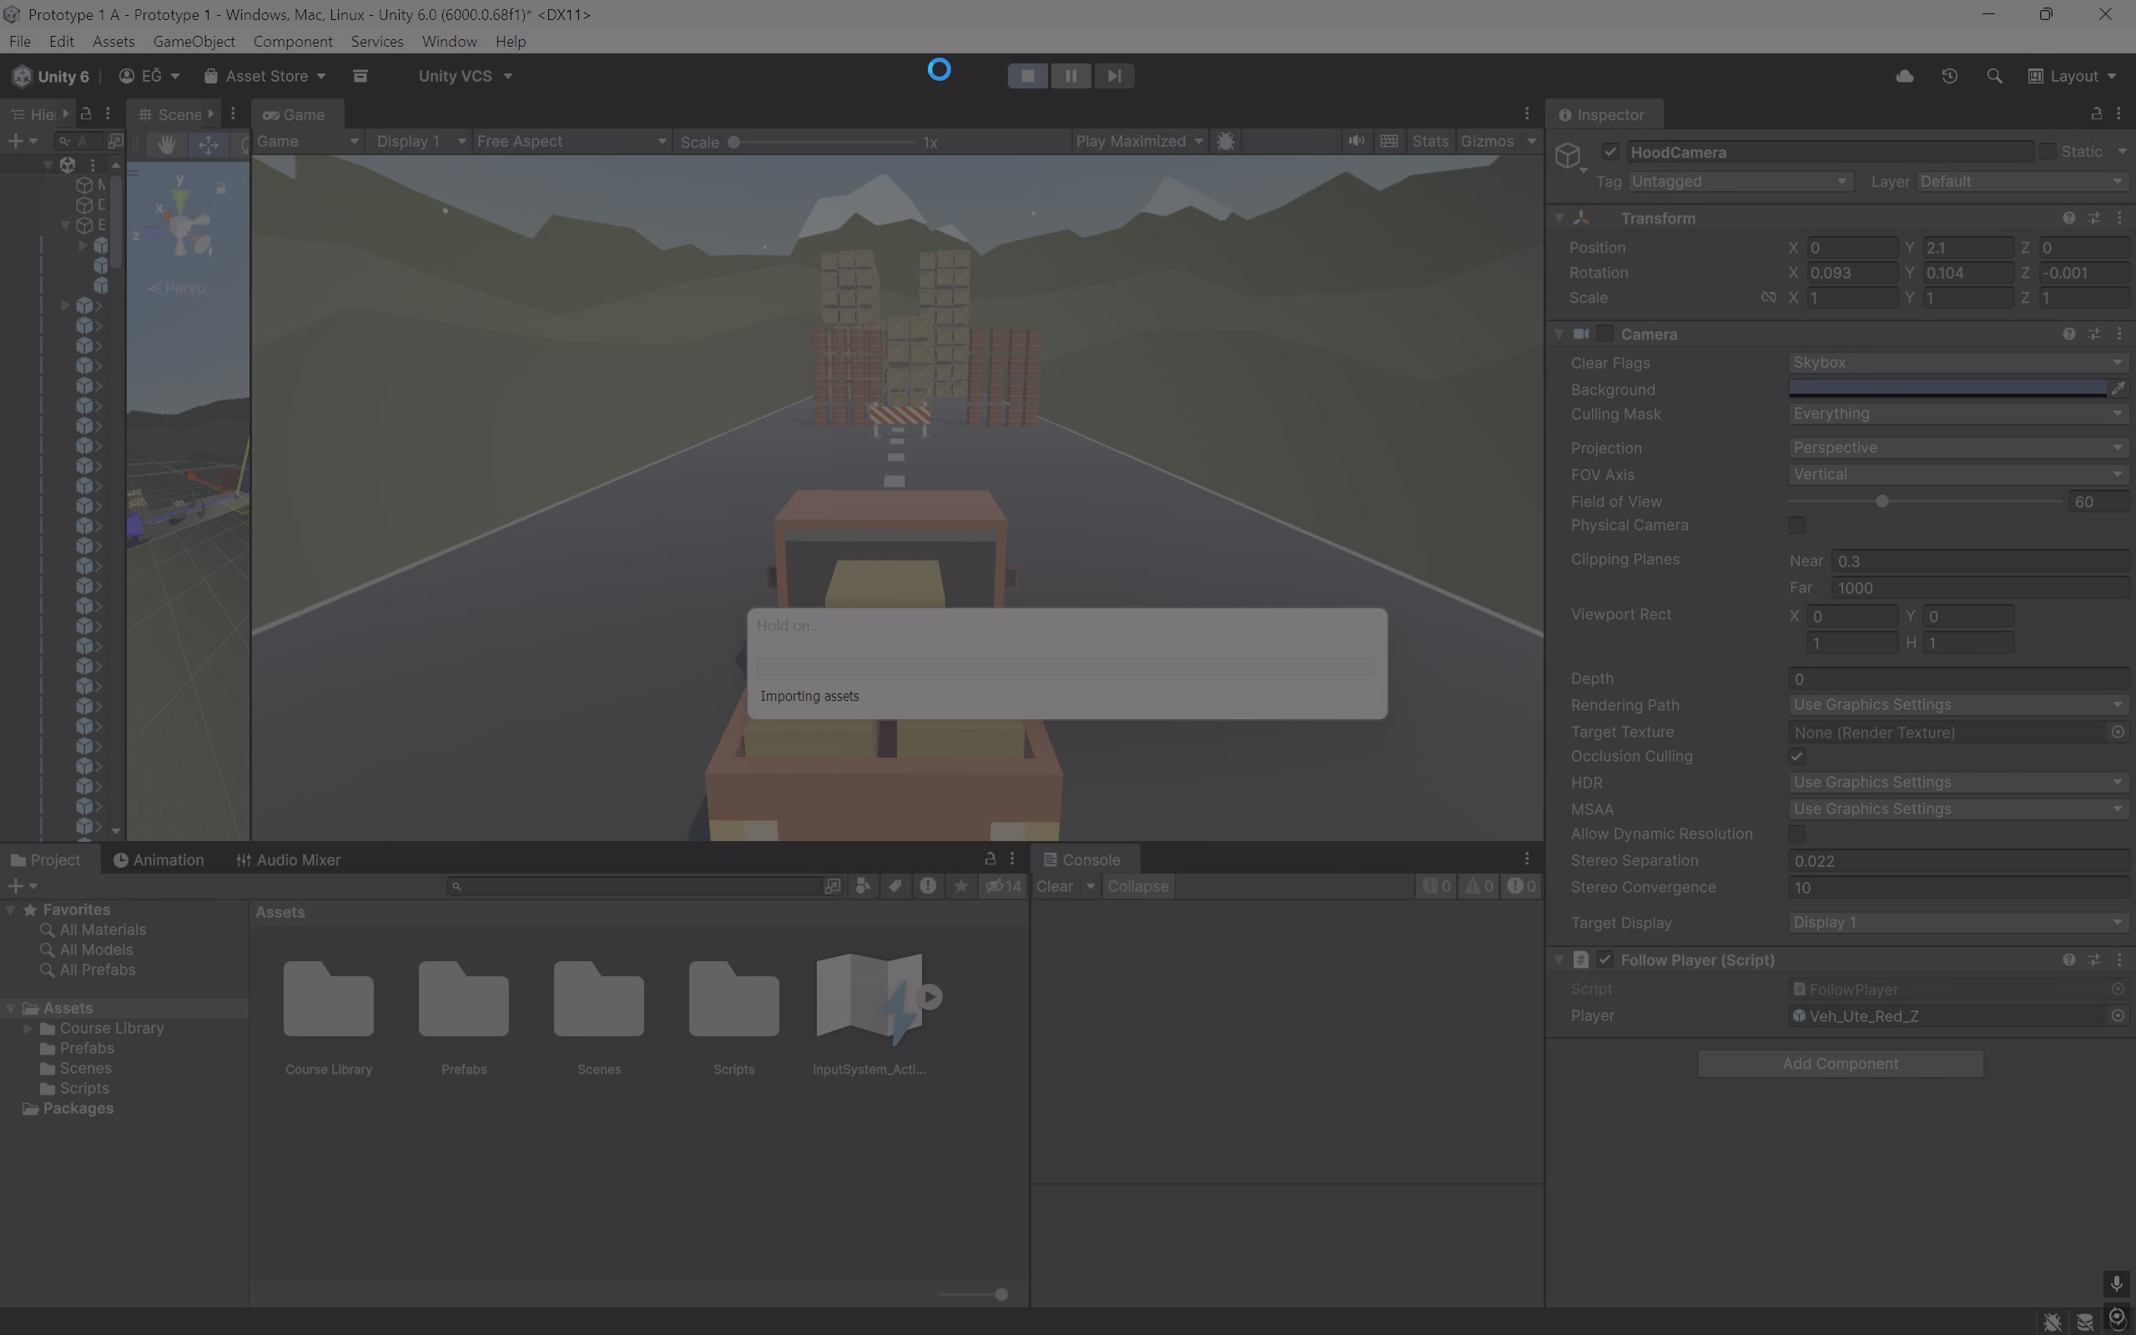Click the Background color eyedropper
The height and width of the screenshot is (1335, 2136).
pyautogui.click(x=2118, y=389)
